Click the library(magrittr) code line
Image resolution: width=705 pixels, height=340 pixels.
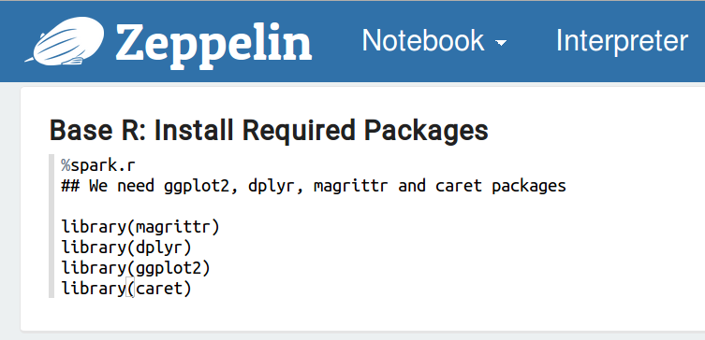coord(140,227)
